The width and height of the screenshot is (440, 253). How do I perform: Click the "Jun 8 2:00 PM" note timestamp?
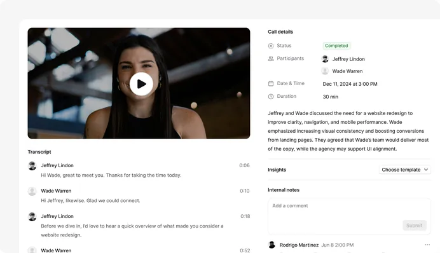coord(337,245)
